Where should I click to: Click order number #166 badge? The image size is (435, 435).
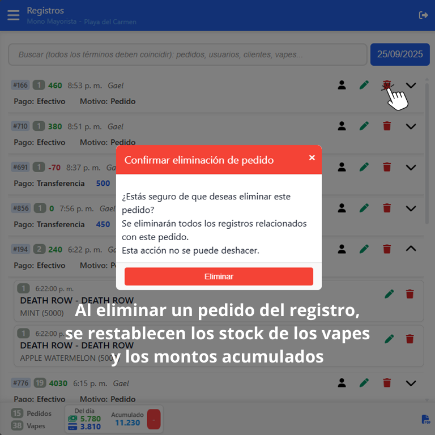[20, 85]
